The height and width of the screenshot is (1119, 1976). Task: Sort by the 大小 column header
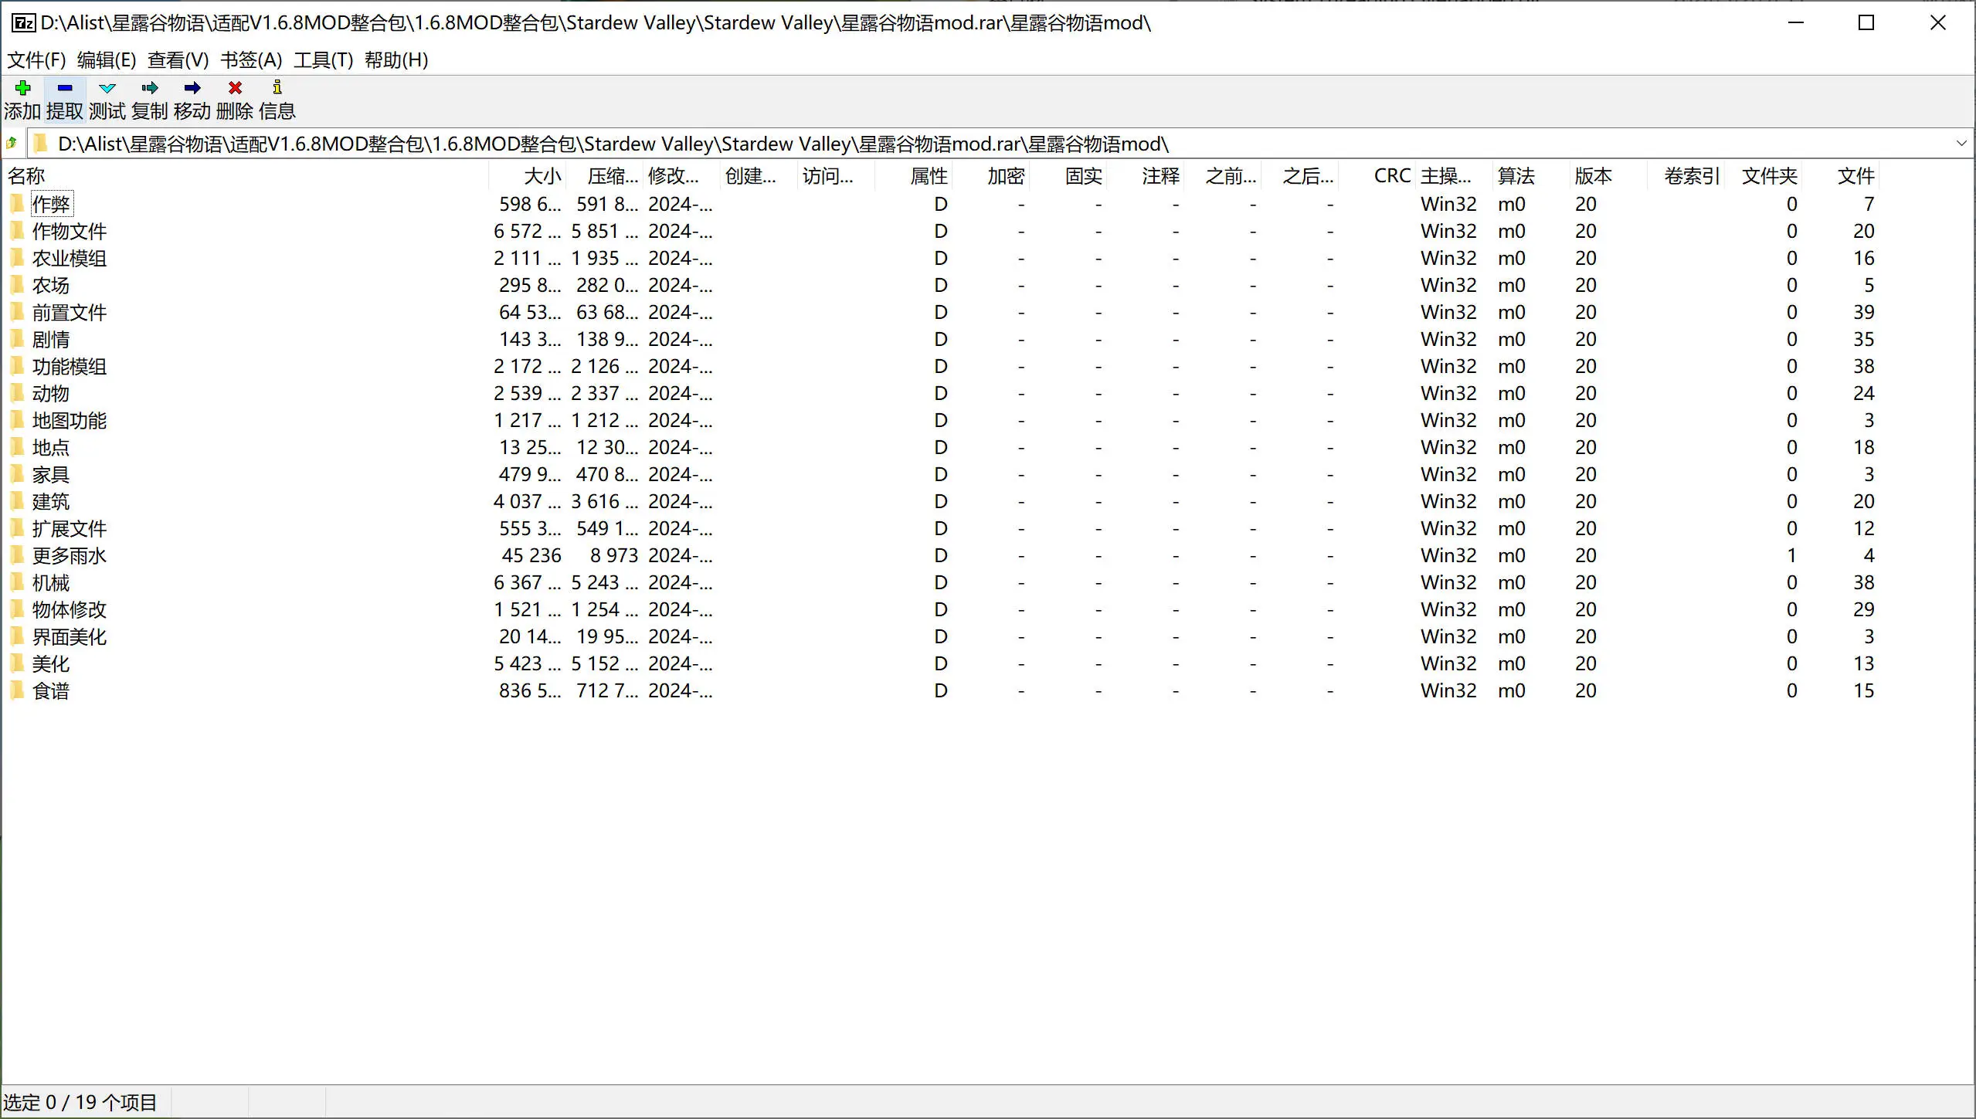tap(528, 176)
